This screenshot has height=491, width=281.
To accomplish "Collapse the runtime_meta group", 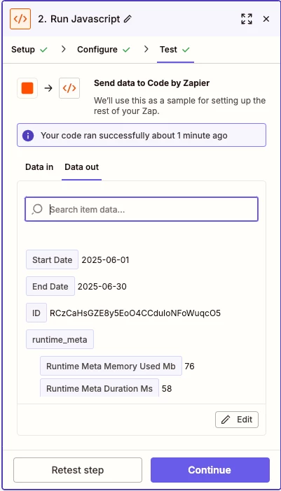I will 60,339.
